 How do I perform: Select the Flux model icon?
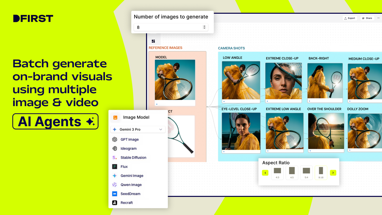pos(114,166)
